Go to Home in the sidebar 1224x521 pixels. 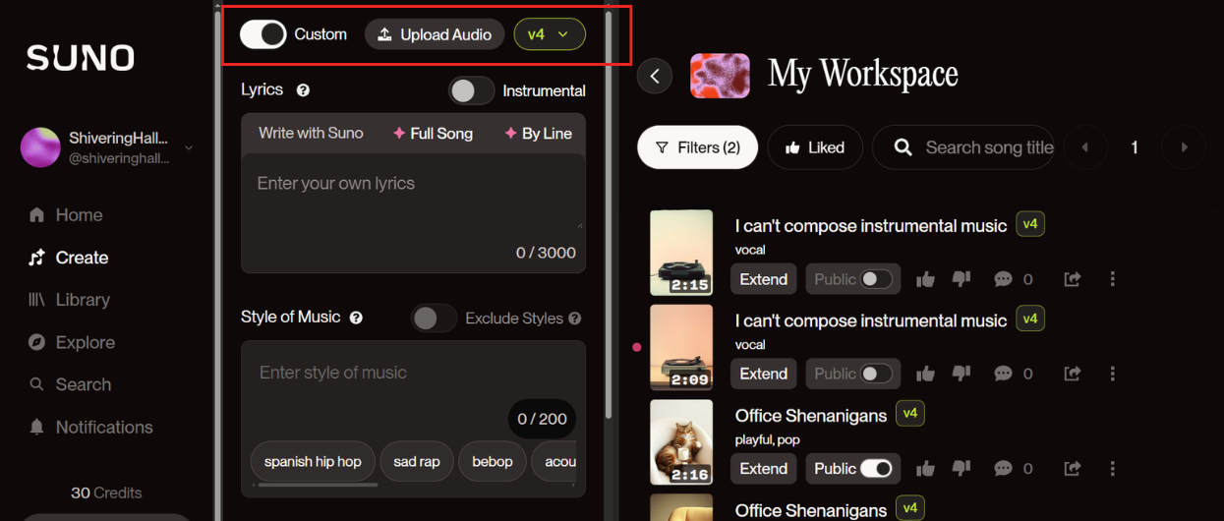(66, 215)
